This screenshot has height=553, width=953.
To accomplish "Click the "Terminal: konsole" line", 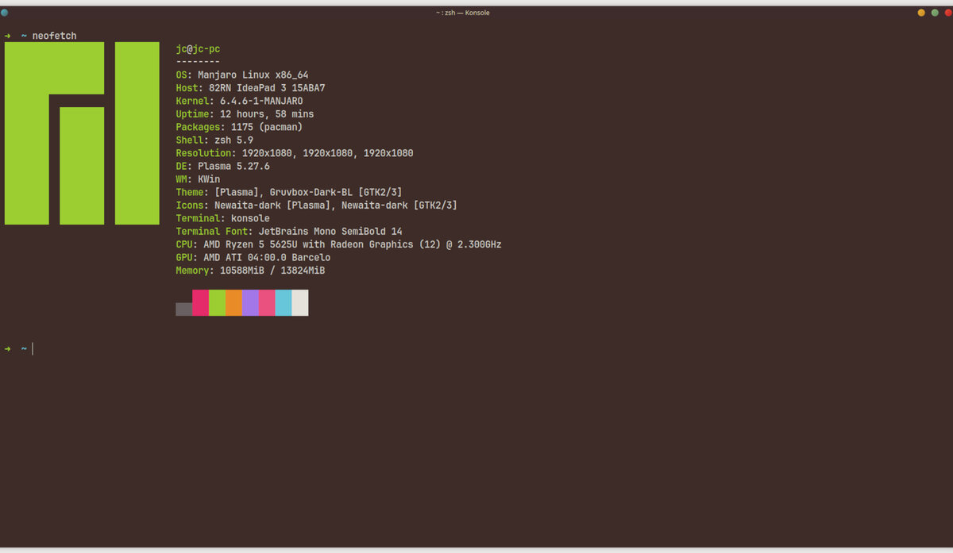I will [222, 218].
